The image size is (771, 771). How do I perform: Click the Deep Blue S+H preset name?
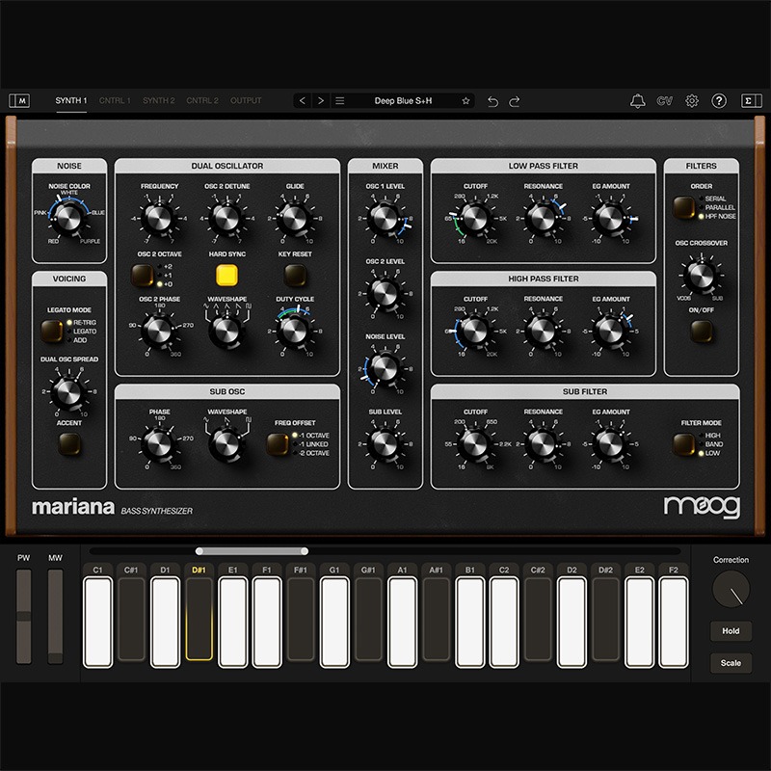point(403,101)
